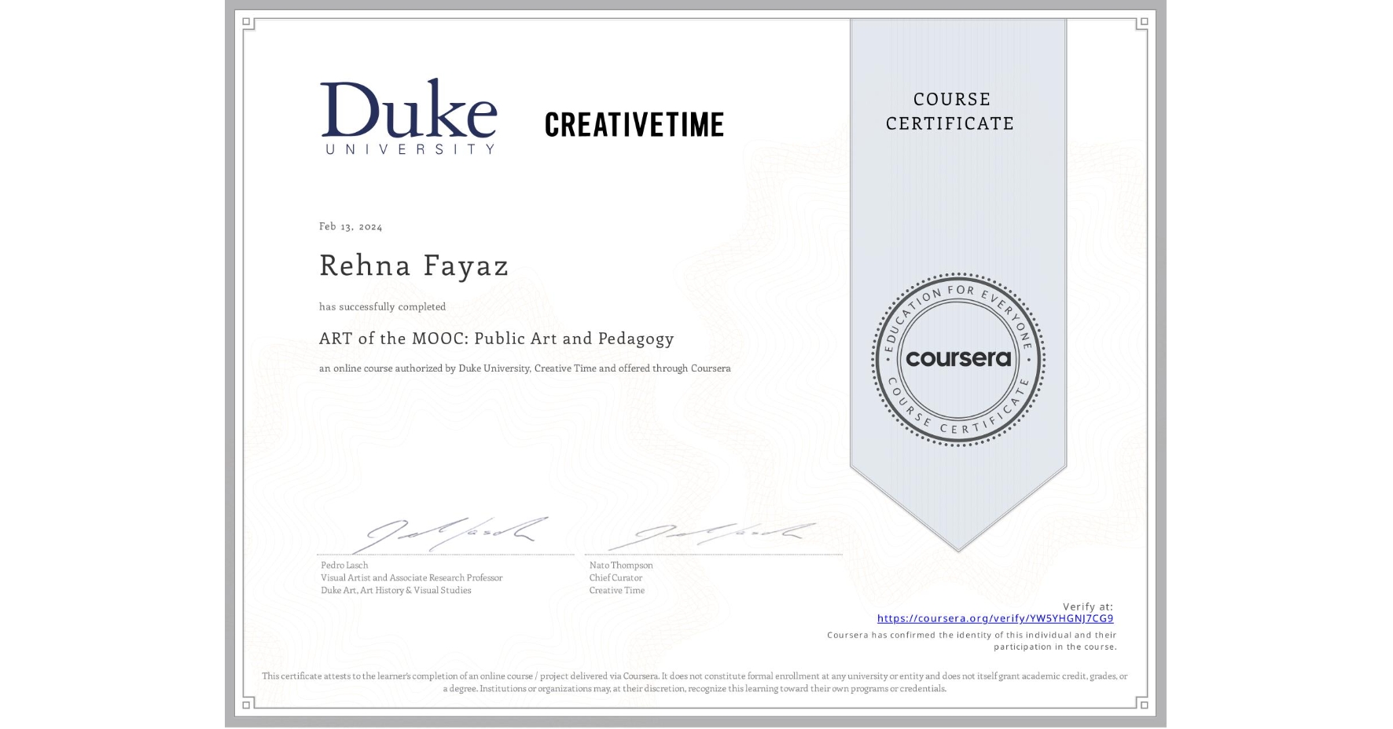Click the 'COURSE CERTIFICATE' ribbon heading
Viewport: 1393px width, 729px height.
click(950, 111)
